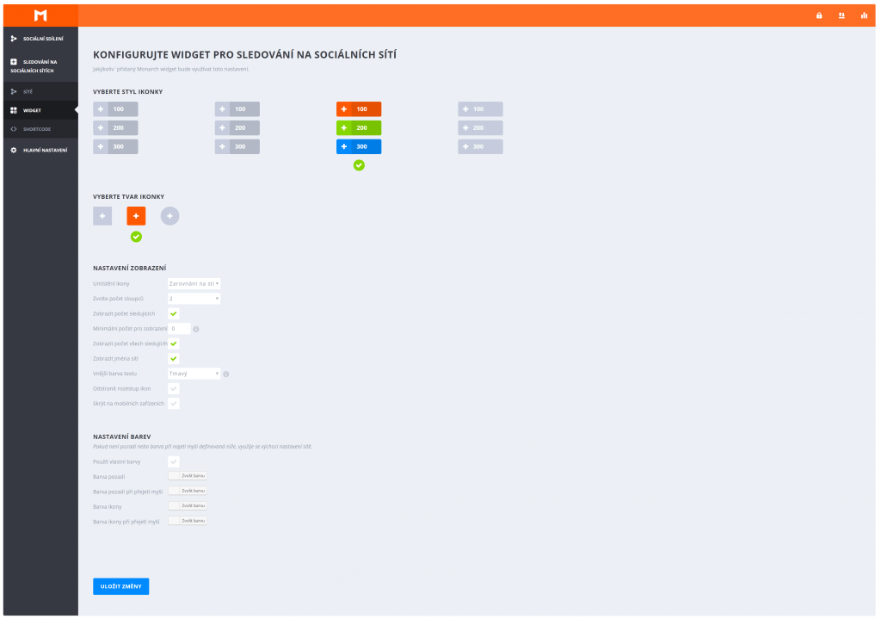Choose the rightmost faded icon style's 300 button

coord(480,146)
